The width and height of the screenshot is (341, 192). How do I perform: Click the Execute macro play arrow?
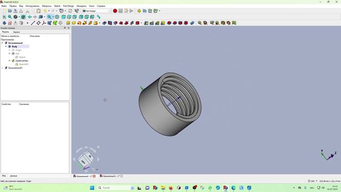pos(132,11)
